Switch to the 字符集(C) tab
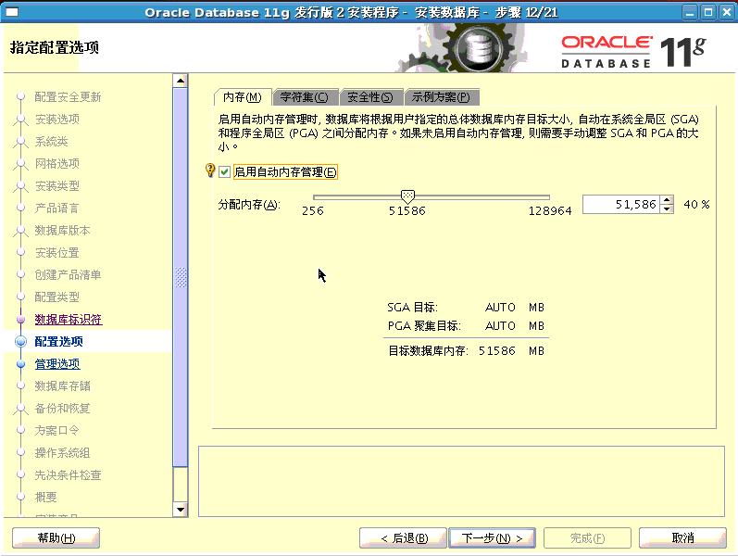 tap(305, 97)
